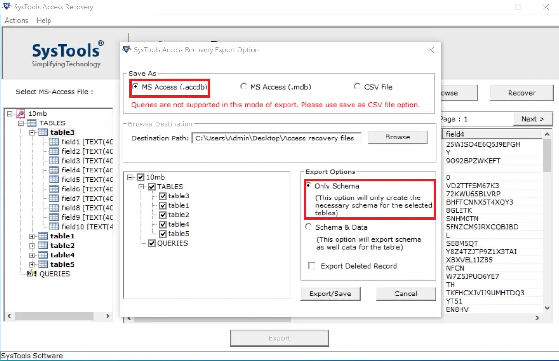Click the Export Option dialog shield icon
Viewport: 559px width, 361px height.
[127, 49]
